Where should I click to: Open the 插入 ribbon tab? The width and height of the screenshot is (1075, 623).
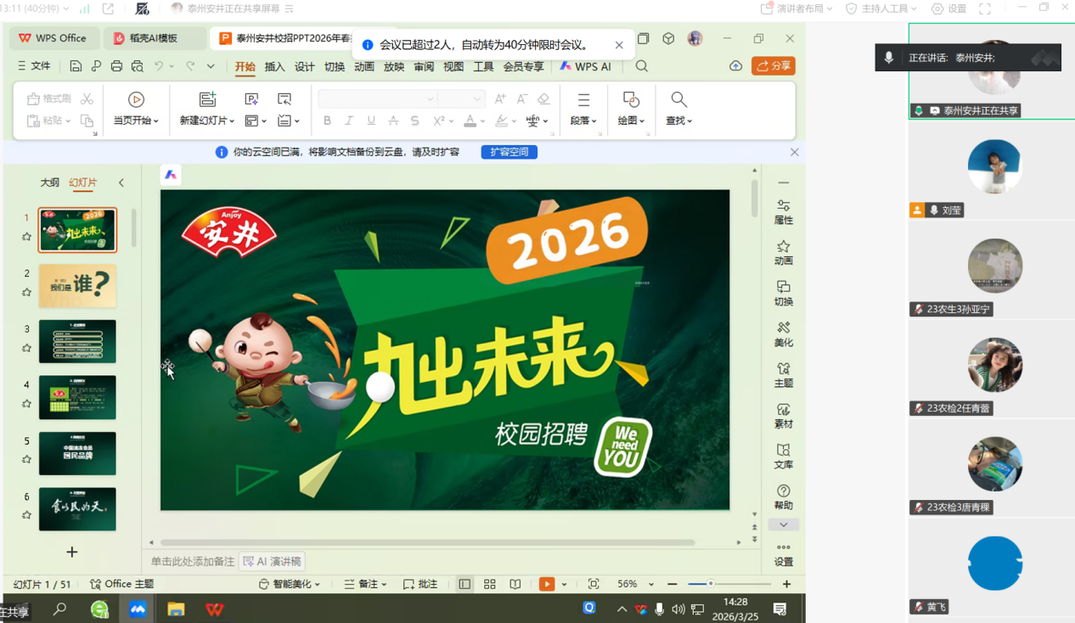click(x=274, y=66)
